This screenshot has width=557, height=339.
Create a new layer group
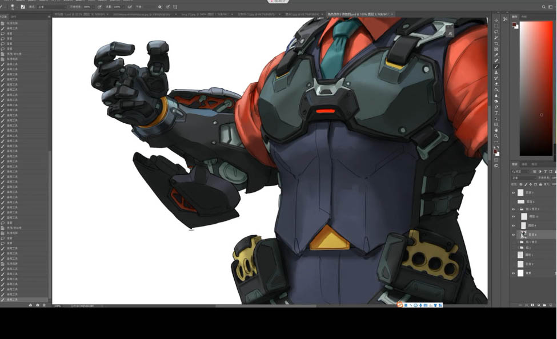544,305
